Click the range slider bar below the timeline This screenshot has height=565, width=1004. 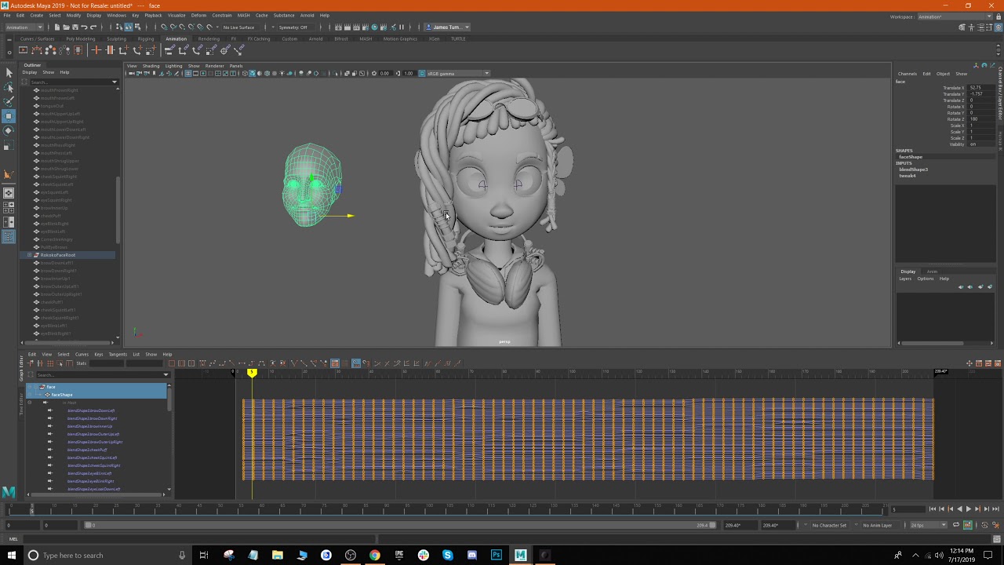pyautogui.click(x=401, y=525)
